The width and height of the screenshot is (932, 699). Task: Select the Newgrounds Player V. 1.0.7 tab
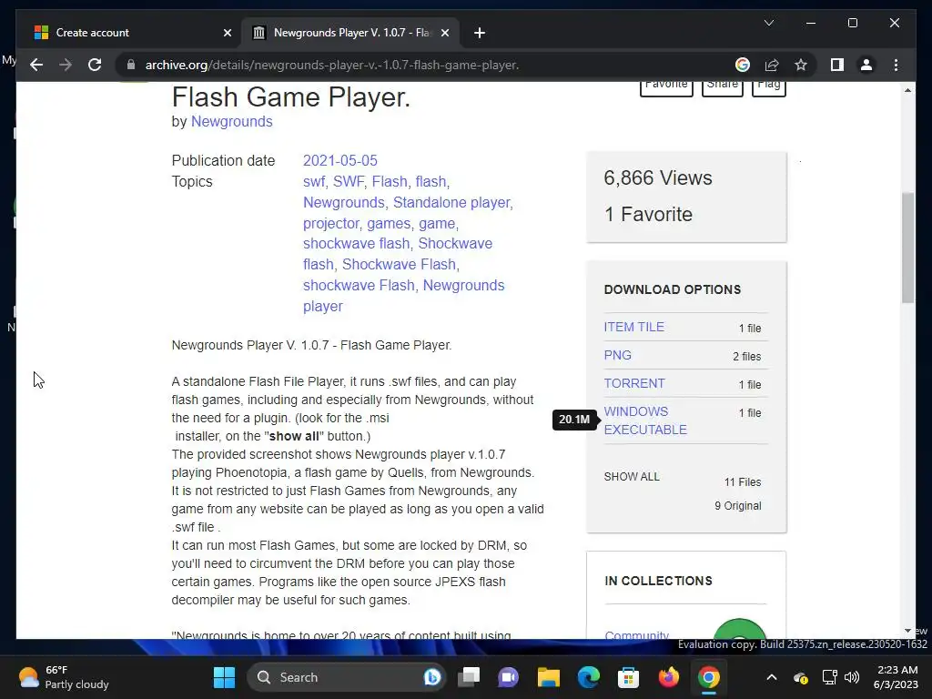coord(350,33)
